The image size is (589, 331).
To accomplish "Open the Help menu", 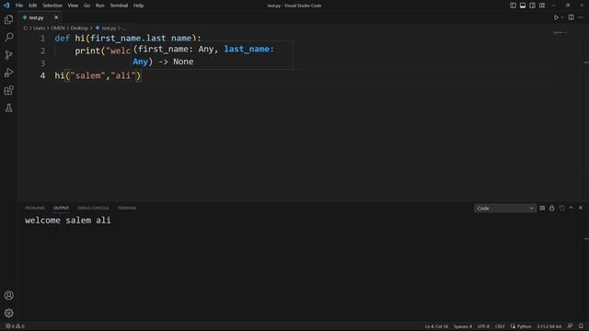I will coord(139,6).
